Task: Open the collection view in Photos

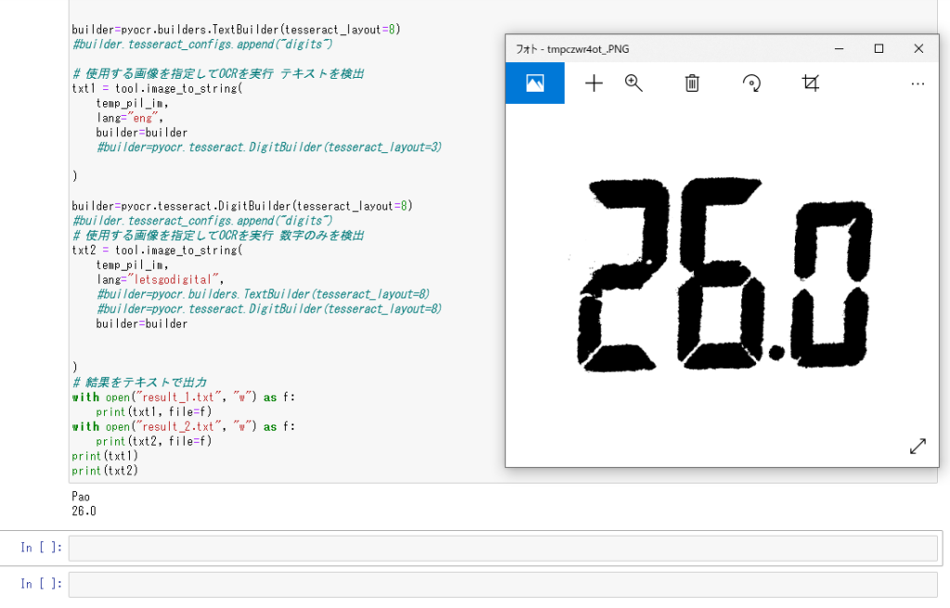Action: tap(534, 83)
